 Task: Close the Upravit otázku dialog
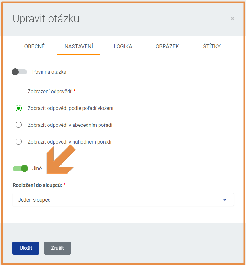pos(232,19)
